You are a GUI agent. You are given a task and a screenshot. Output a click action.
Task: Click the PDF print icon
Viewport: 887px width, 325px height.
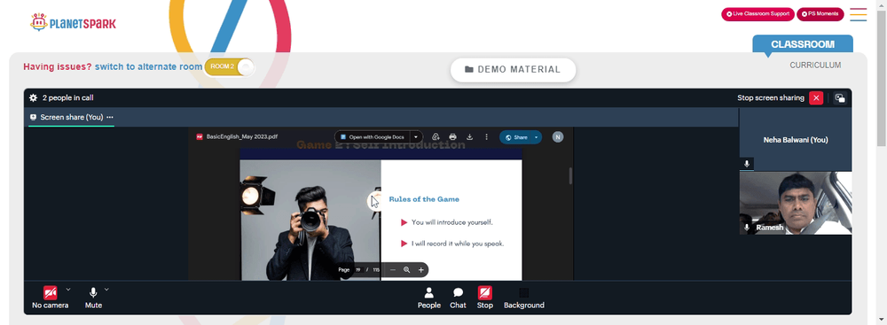click(452, 136)
